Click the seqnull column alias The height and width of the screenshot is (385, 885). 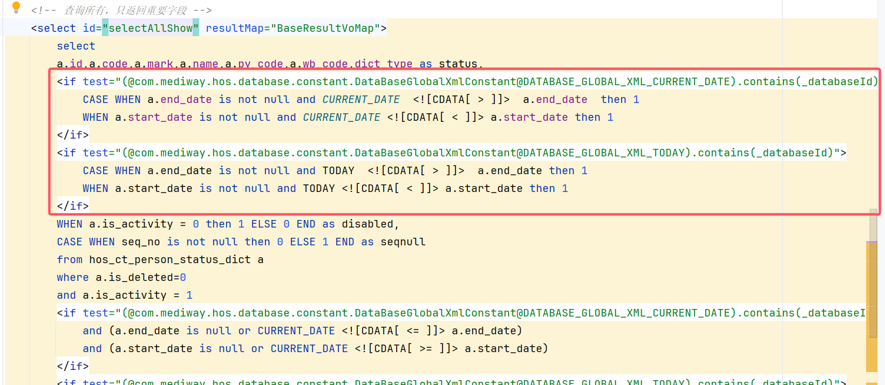pos(403,242)
